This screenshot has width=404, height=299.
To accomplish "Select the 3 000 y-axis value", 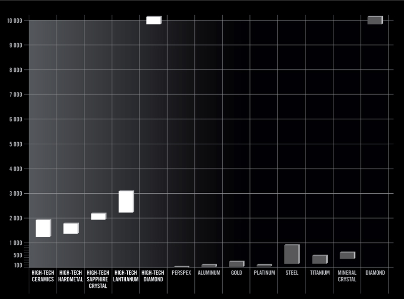I will click(x=15, y=194).
